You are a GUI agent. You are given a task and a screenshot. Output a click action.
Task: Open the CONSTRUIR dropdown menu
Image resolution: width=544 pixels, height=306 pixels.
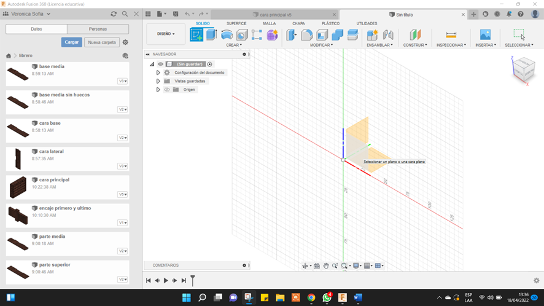pos(415,45)
